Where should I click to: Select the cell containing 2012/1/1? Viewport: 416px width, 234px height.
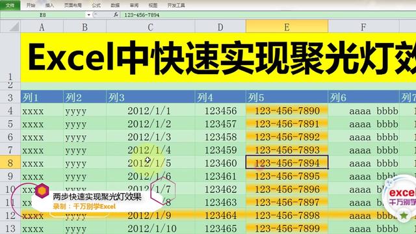pos(150,110)
